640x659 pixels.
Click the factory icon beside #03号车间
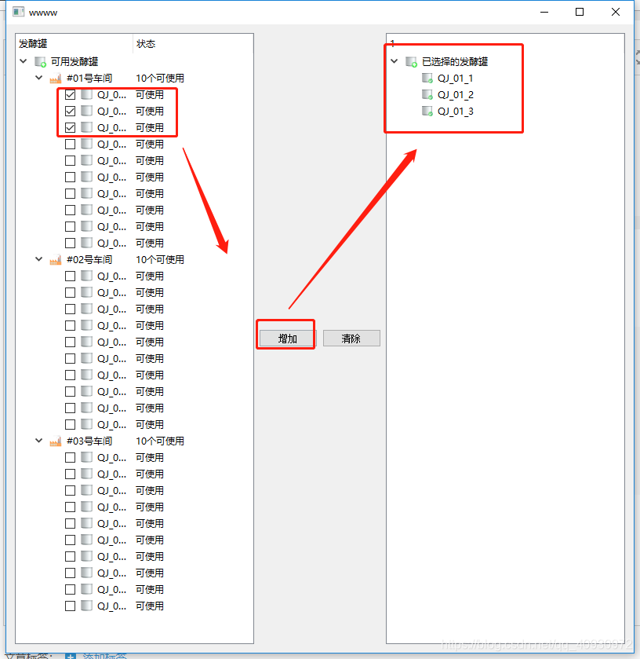55,441
